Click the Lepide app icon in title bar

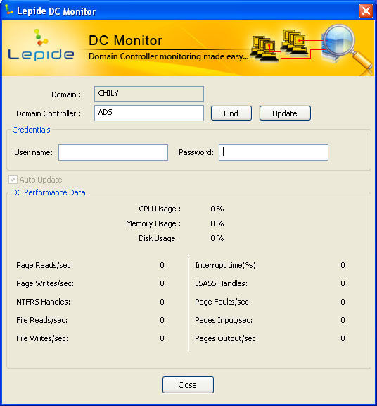click(8, 11)
